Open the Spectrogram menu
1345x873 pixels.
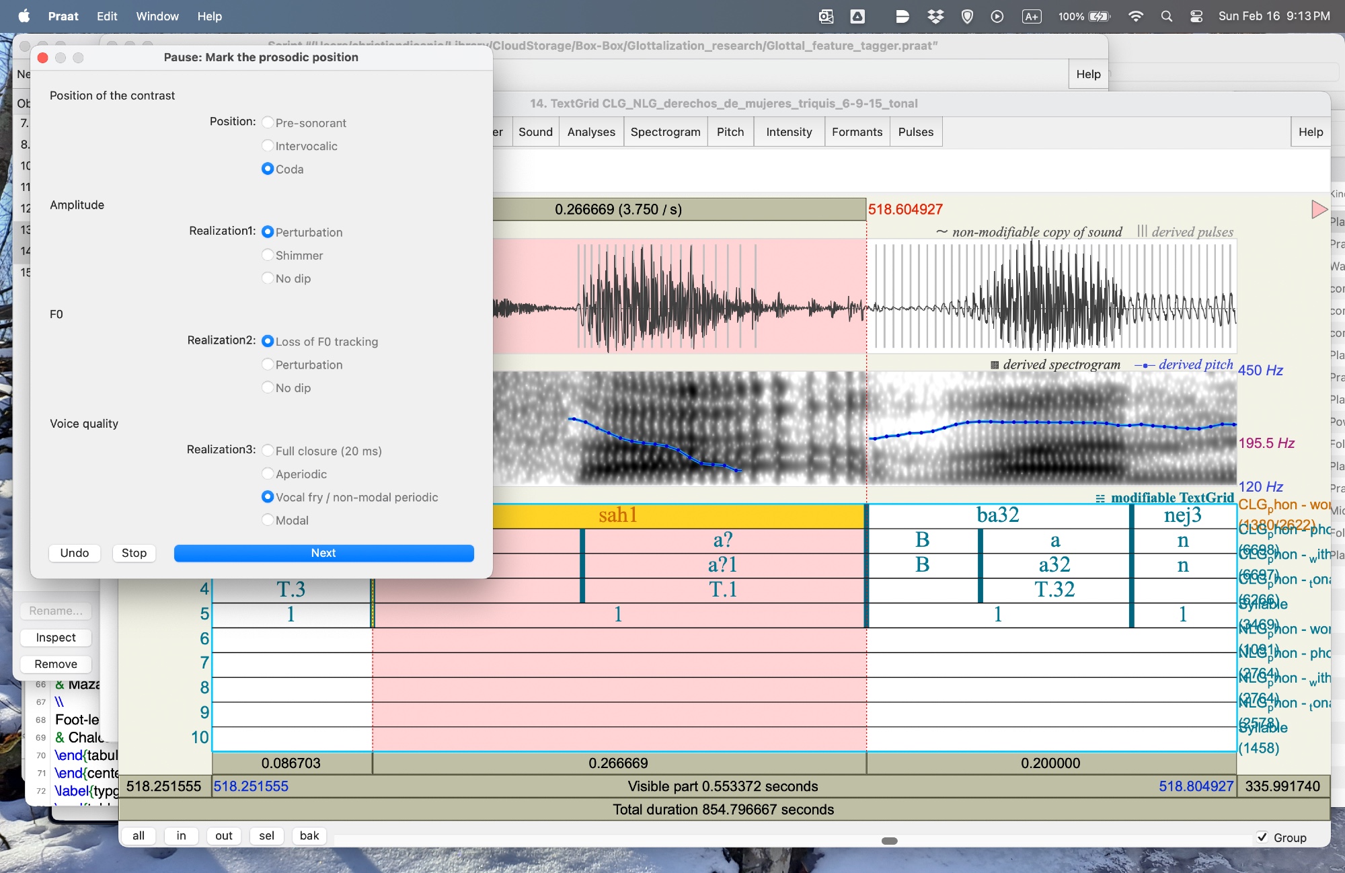pyautogui.click(x=665, y=132)
